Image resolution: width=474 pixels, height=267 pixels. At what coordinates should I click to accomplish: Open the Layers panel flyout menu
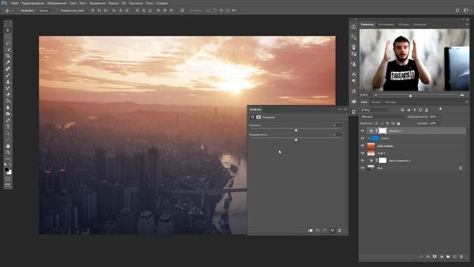(x=467, y=102)
